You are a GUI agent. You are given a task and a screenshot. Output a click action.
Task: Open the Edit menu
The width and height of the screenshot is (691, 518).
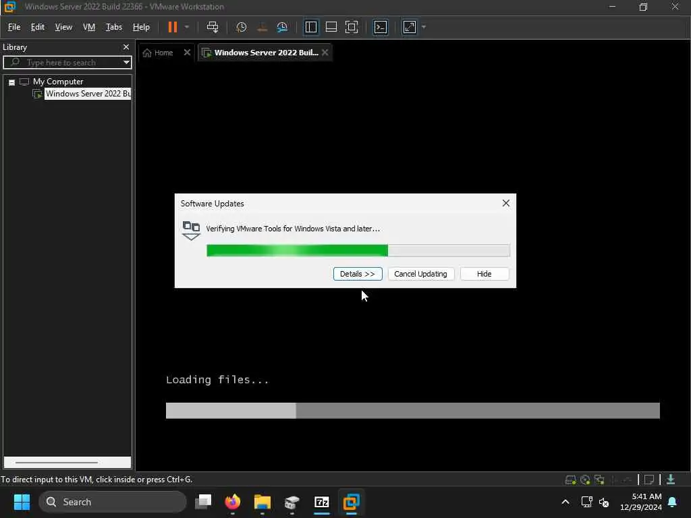(x=38, y=27)
